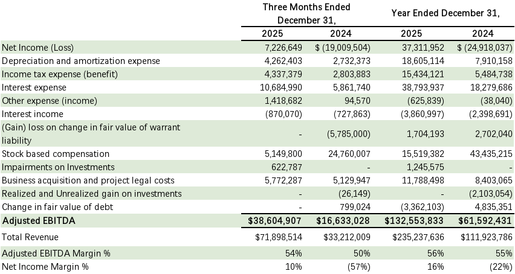Click the Adjusted EBITDA row label

pyautogui.click(x=37, y=221)
